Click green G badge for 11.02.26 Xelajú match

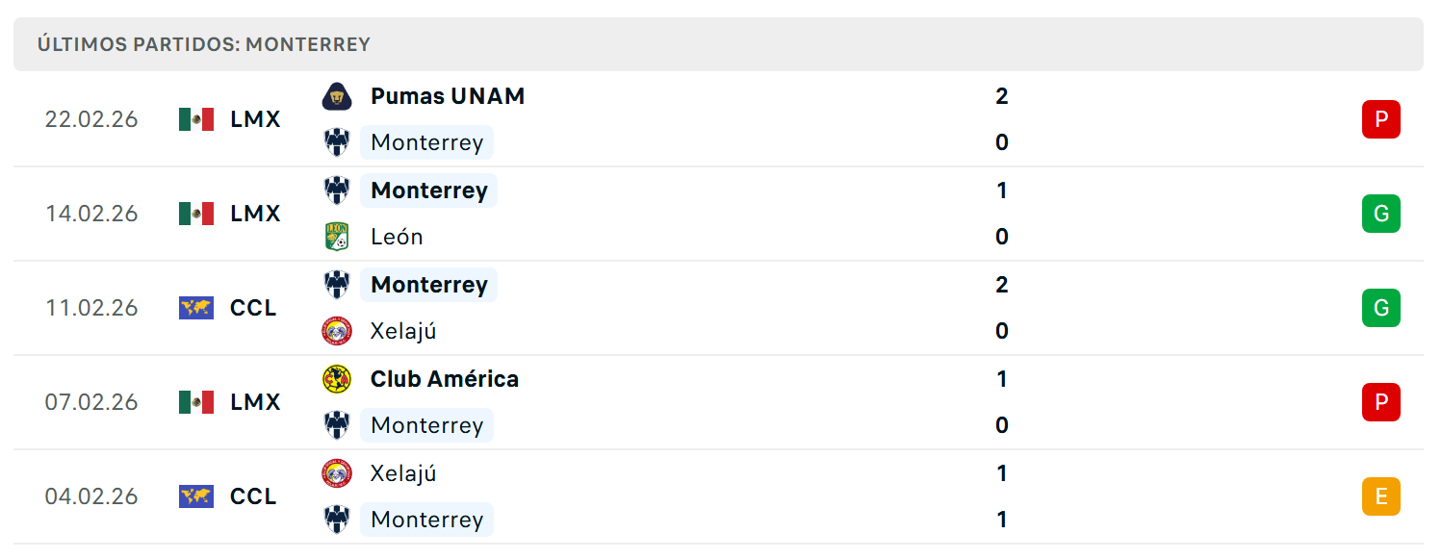1381,308
